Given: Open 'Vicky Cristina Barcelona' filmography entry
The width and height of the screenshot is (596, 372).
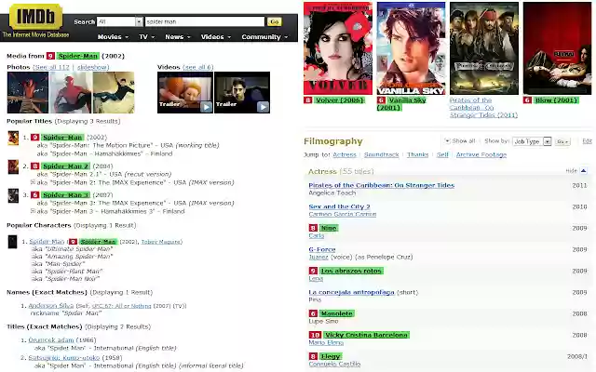Looking at the screenshot, I should [x=366, y=335].
